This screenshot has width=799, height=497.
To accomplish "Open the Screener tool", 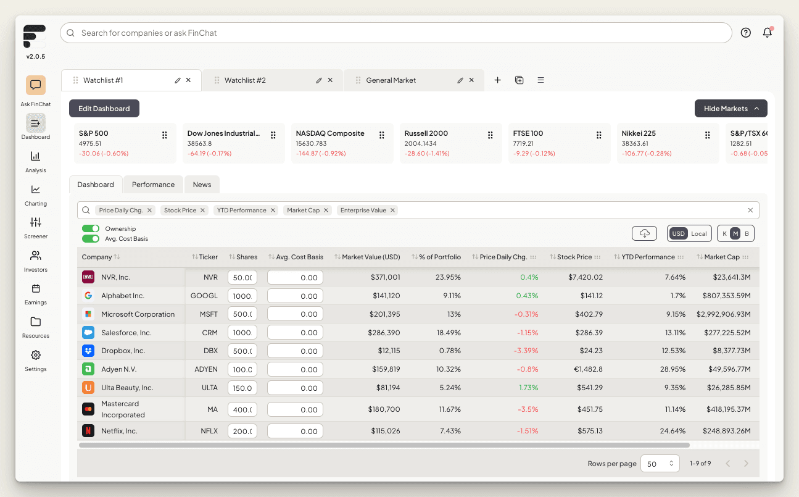I will (x=35, y=222).
